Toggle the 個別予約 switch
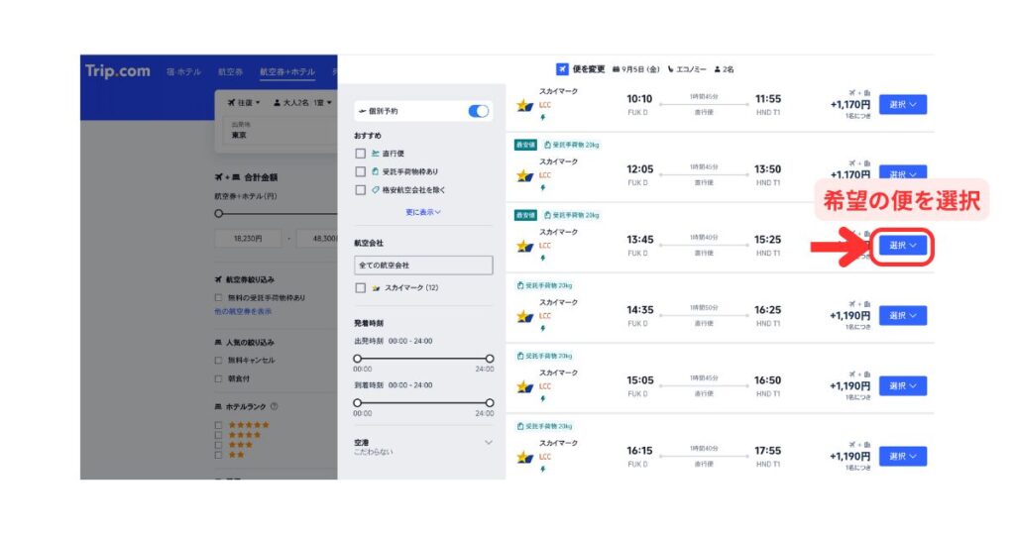 pos(479,111)
